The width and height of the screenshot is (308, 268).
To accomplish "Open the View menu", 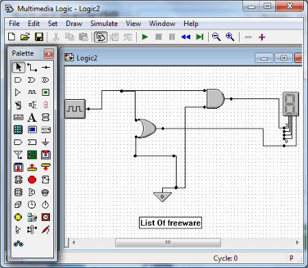I will point(133,23).
